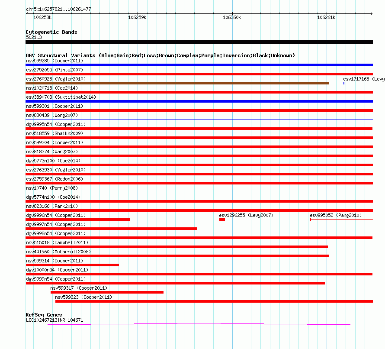385x349 pixels.
Task: Click the 106258k ruler mark
Action: click(x=42, y=17)
